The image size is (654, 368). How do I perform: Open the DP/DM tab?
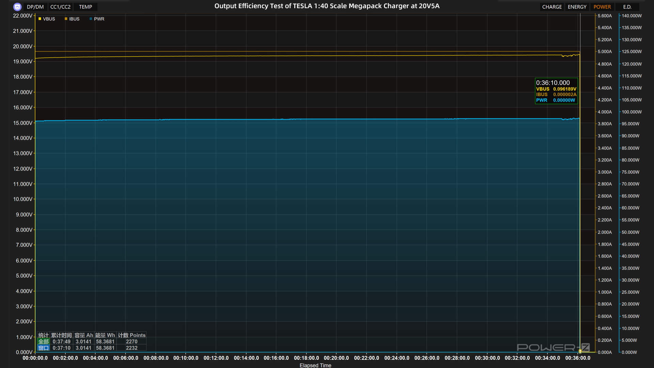click(x=35, y=7)
